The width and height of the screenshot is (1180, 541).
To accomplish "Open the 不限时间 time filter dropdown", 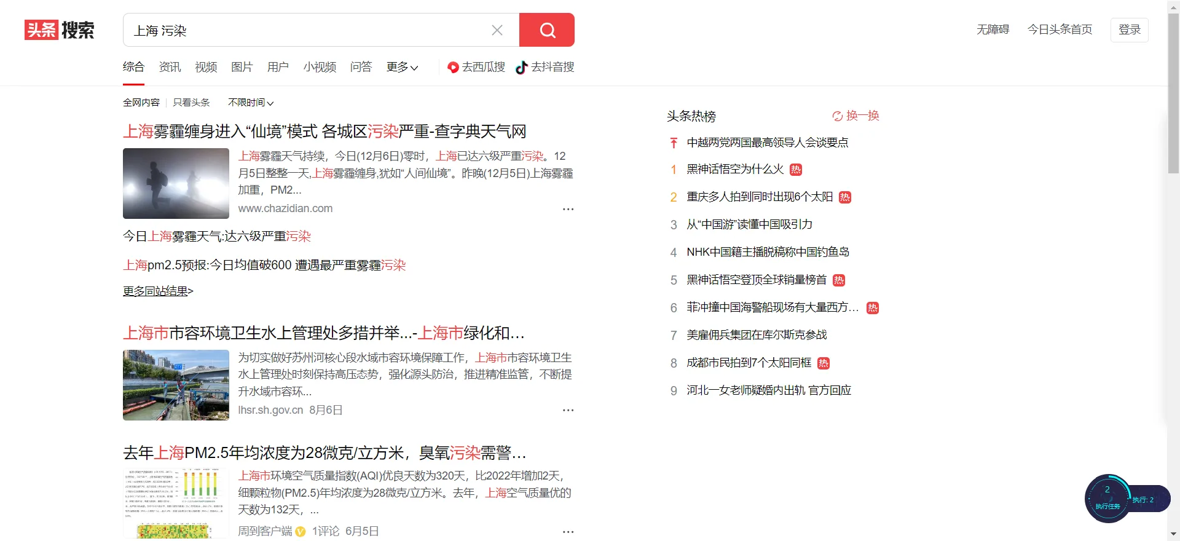I will pyautogui.click(x=251, y=103).
